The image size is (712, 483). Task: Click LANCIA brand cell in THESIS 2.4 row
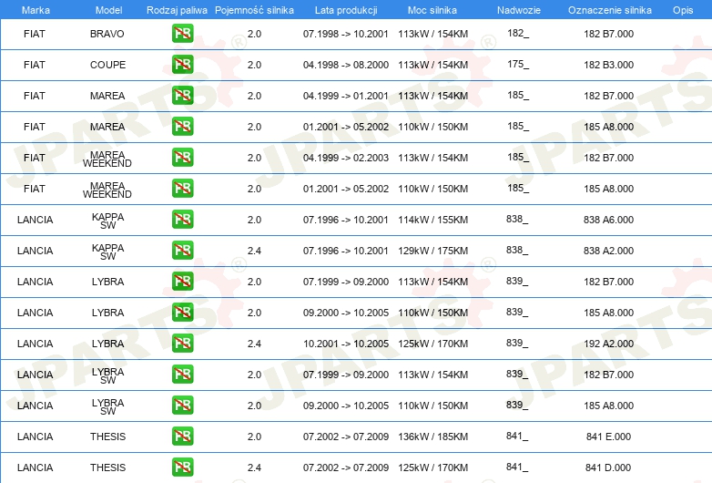35,468
